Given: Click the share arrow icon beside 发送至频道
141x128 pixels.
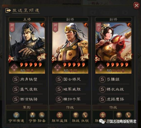Looking at the screenshot, I should 8,11.
